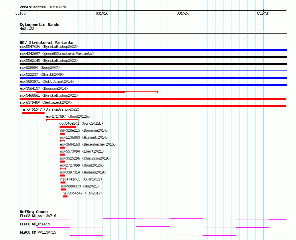Image resolution: width=296 pixels, height=240 pixels.
Task: Click the nsv5573094 (Ebert2021) label
Action: pyautogui.click(x=82, y=151)
